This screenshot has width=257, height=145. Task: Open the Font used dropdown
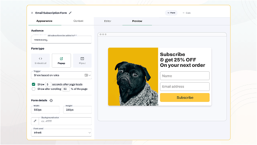point(61,133)
